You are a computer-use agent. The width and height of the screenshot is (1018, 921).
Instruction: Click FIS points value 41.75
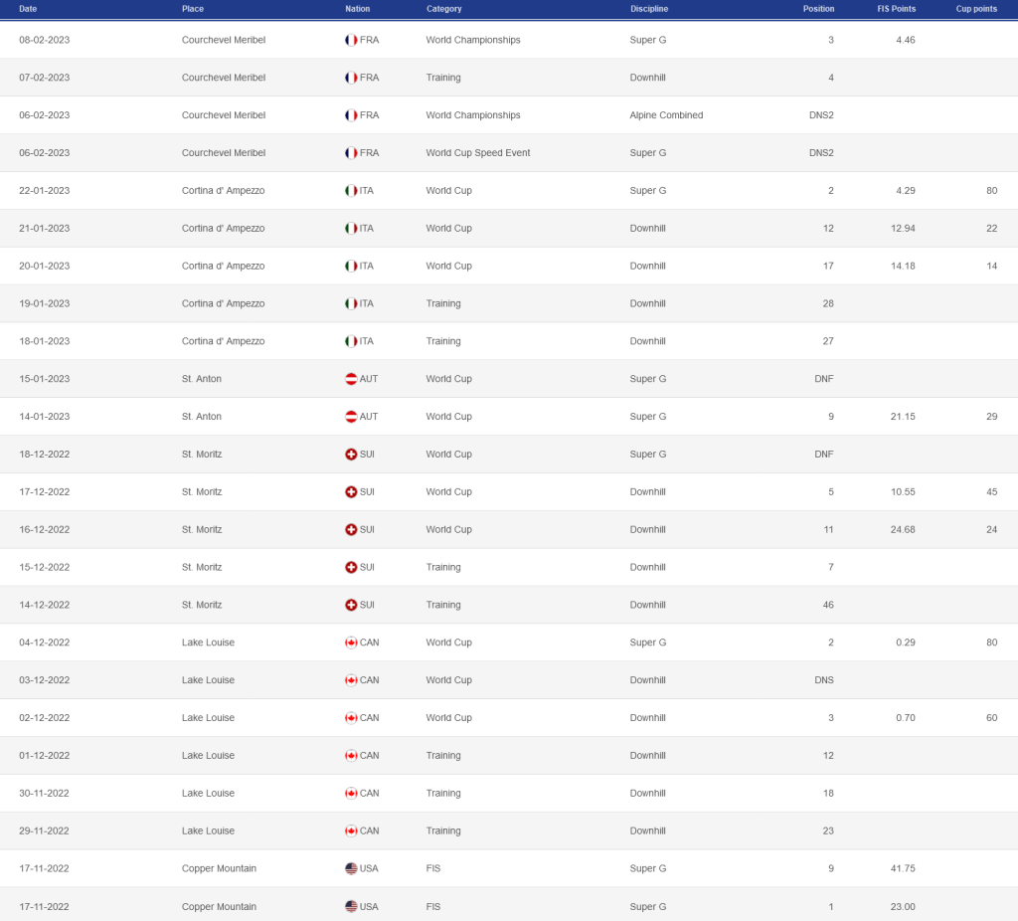tap(903, 868)
